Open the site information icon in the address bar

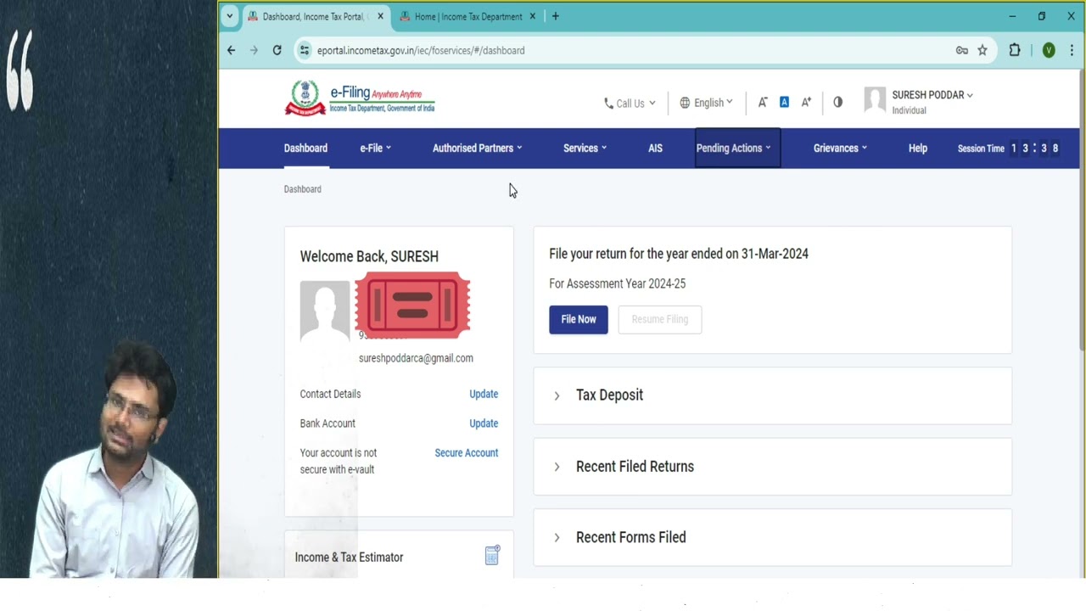click(305, 50)
